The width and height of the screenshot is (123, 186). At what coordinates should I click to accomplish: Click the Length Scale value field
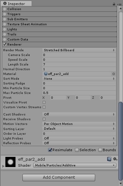pos(79,65)
